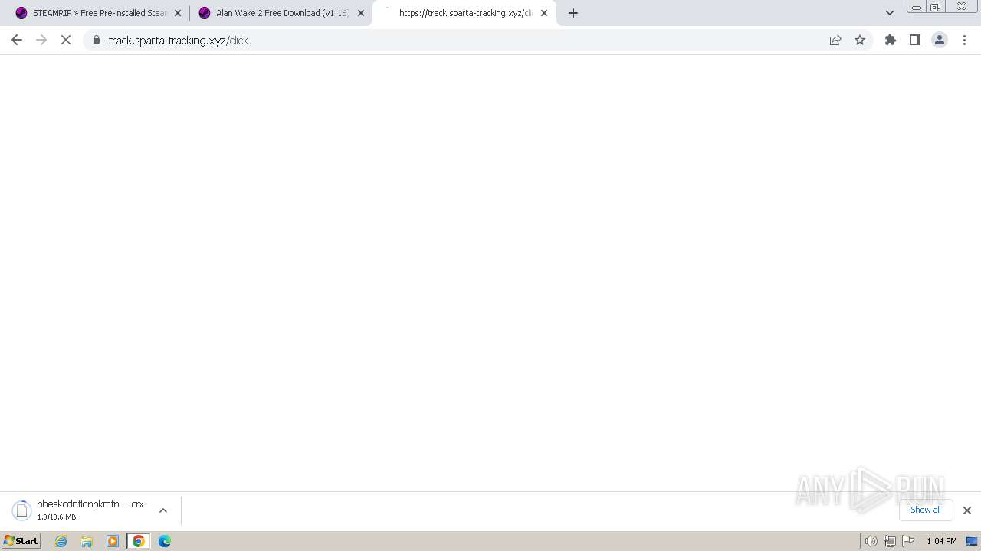Screen dimensions: 981x551
Task: Click the download file icon
Action: point(21,510)
